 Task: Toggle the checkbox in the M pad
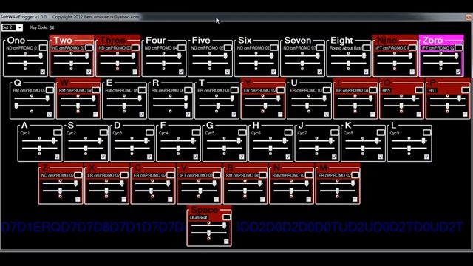tap(355, 199)
